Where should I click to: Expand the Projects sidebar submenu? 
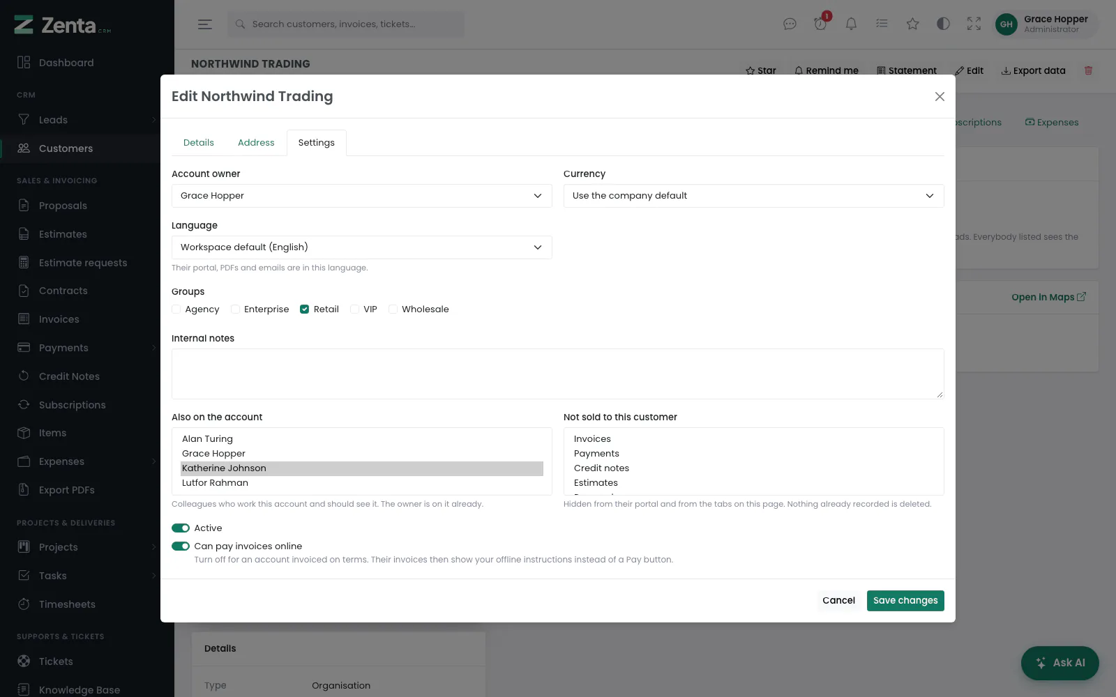pyautogui.click(x=153, y=547)
